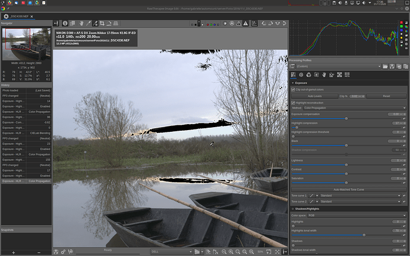Image resolution: width=410 pixels, height=256 pixels.
Task: Uncheck Clip out-of-gamut colors
Action: (294, 89)
